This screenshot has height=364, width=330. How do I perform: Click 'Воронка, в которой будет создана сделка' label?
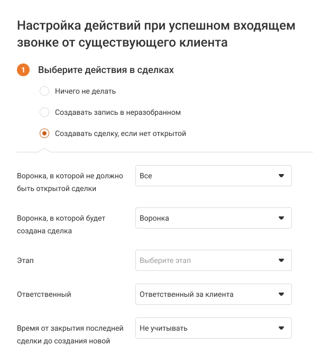coord(61,224)
